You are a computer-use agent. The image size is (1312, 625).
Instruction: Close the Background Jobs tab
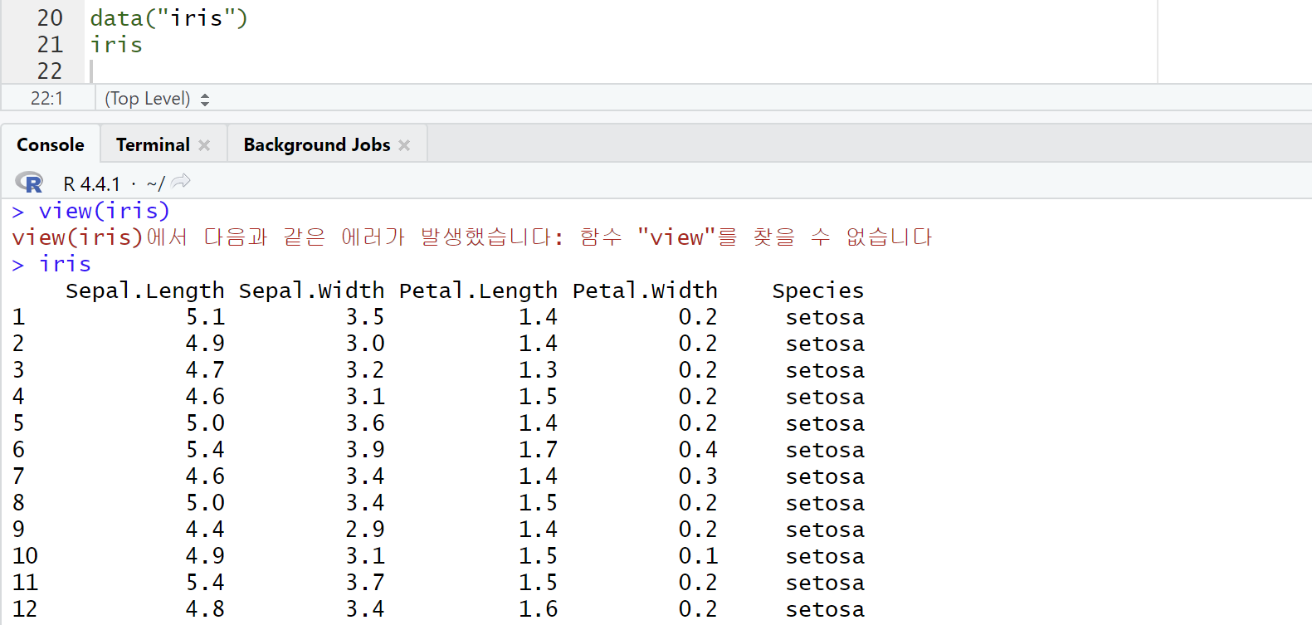[x=404, y=145]
